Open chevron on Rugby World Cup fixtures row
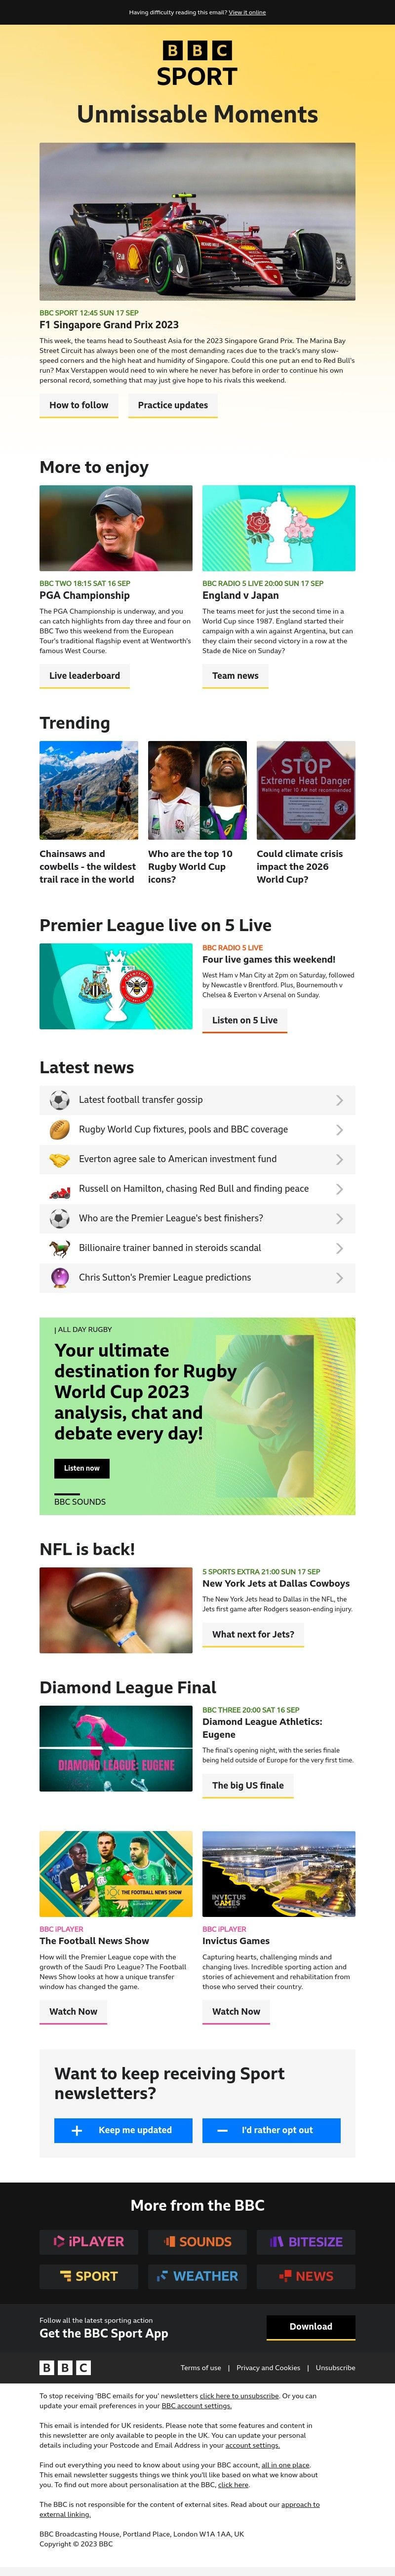Image resolution: width=395 pixels, height=2576 pixels. (339, 1130)
